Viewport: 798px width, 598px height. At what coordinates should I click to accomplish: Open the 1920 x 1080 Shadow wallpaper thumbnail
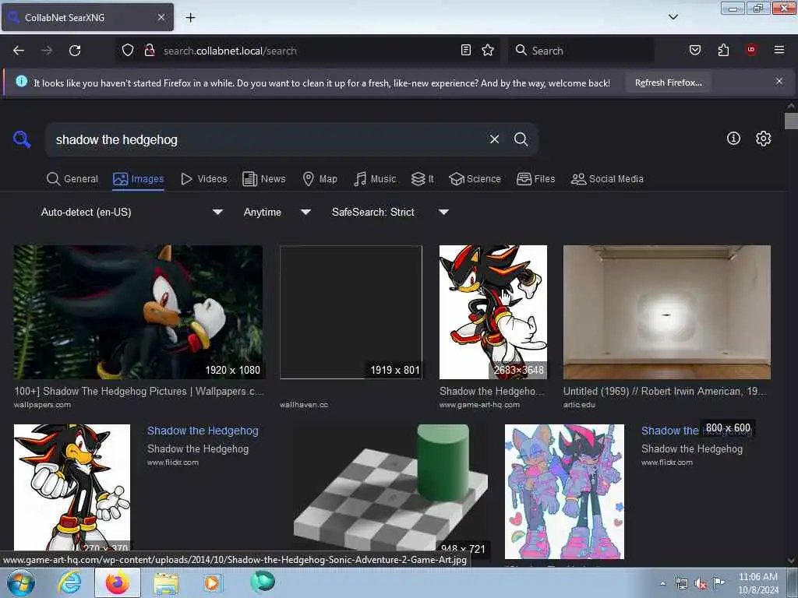(x=139, y=312)
